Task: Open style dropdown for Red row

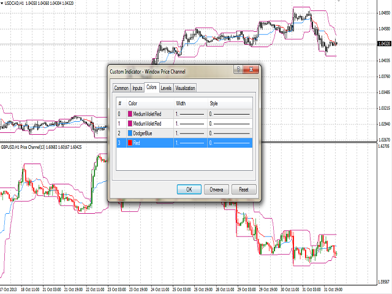Action: (x=230, y=143)
